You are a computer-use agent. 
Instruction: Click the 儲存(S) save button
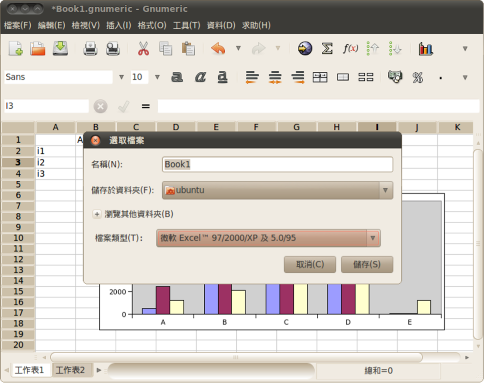(367, 264)
